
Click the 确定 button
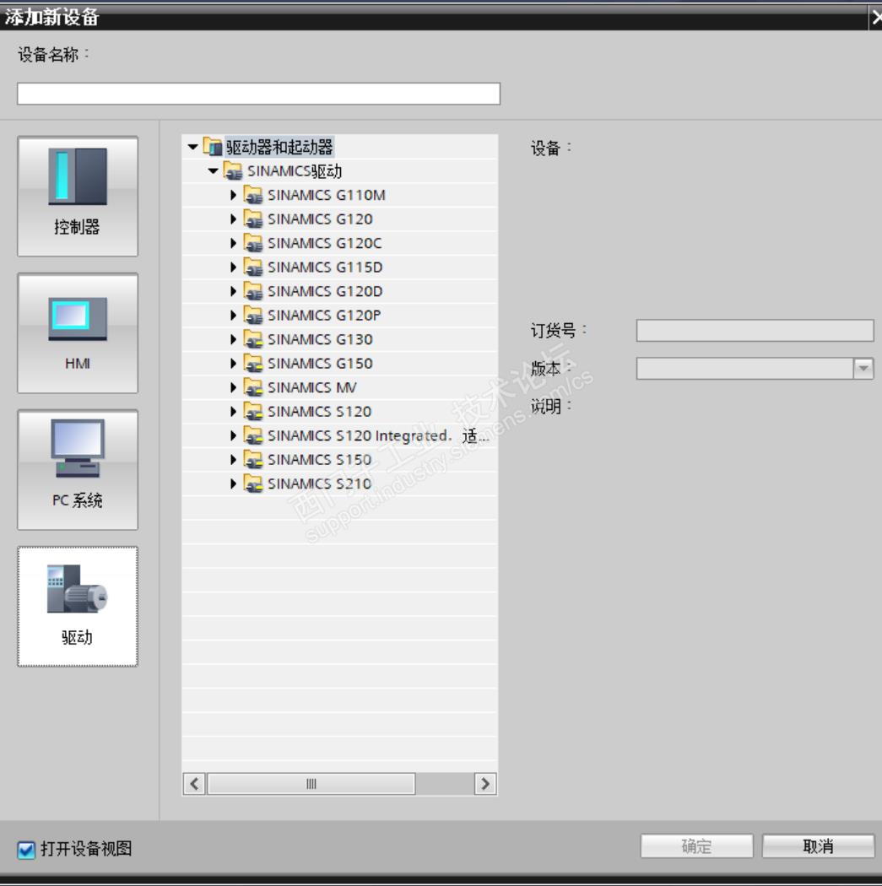point(696,845)
